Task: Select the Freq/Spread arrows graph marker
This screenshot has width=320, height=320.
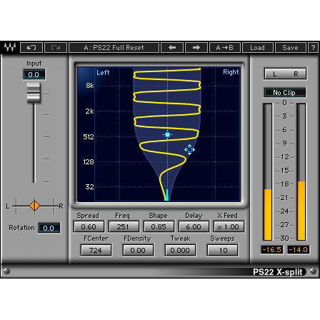Action: tap(189, 150)
